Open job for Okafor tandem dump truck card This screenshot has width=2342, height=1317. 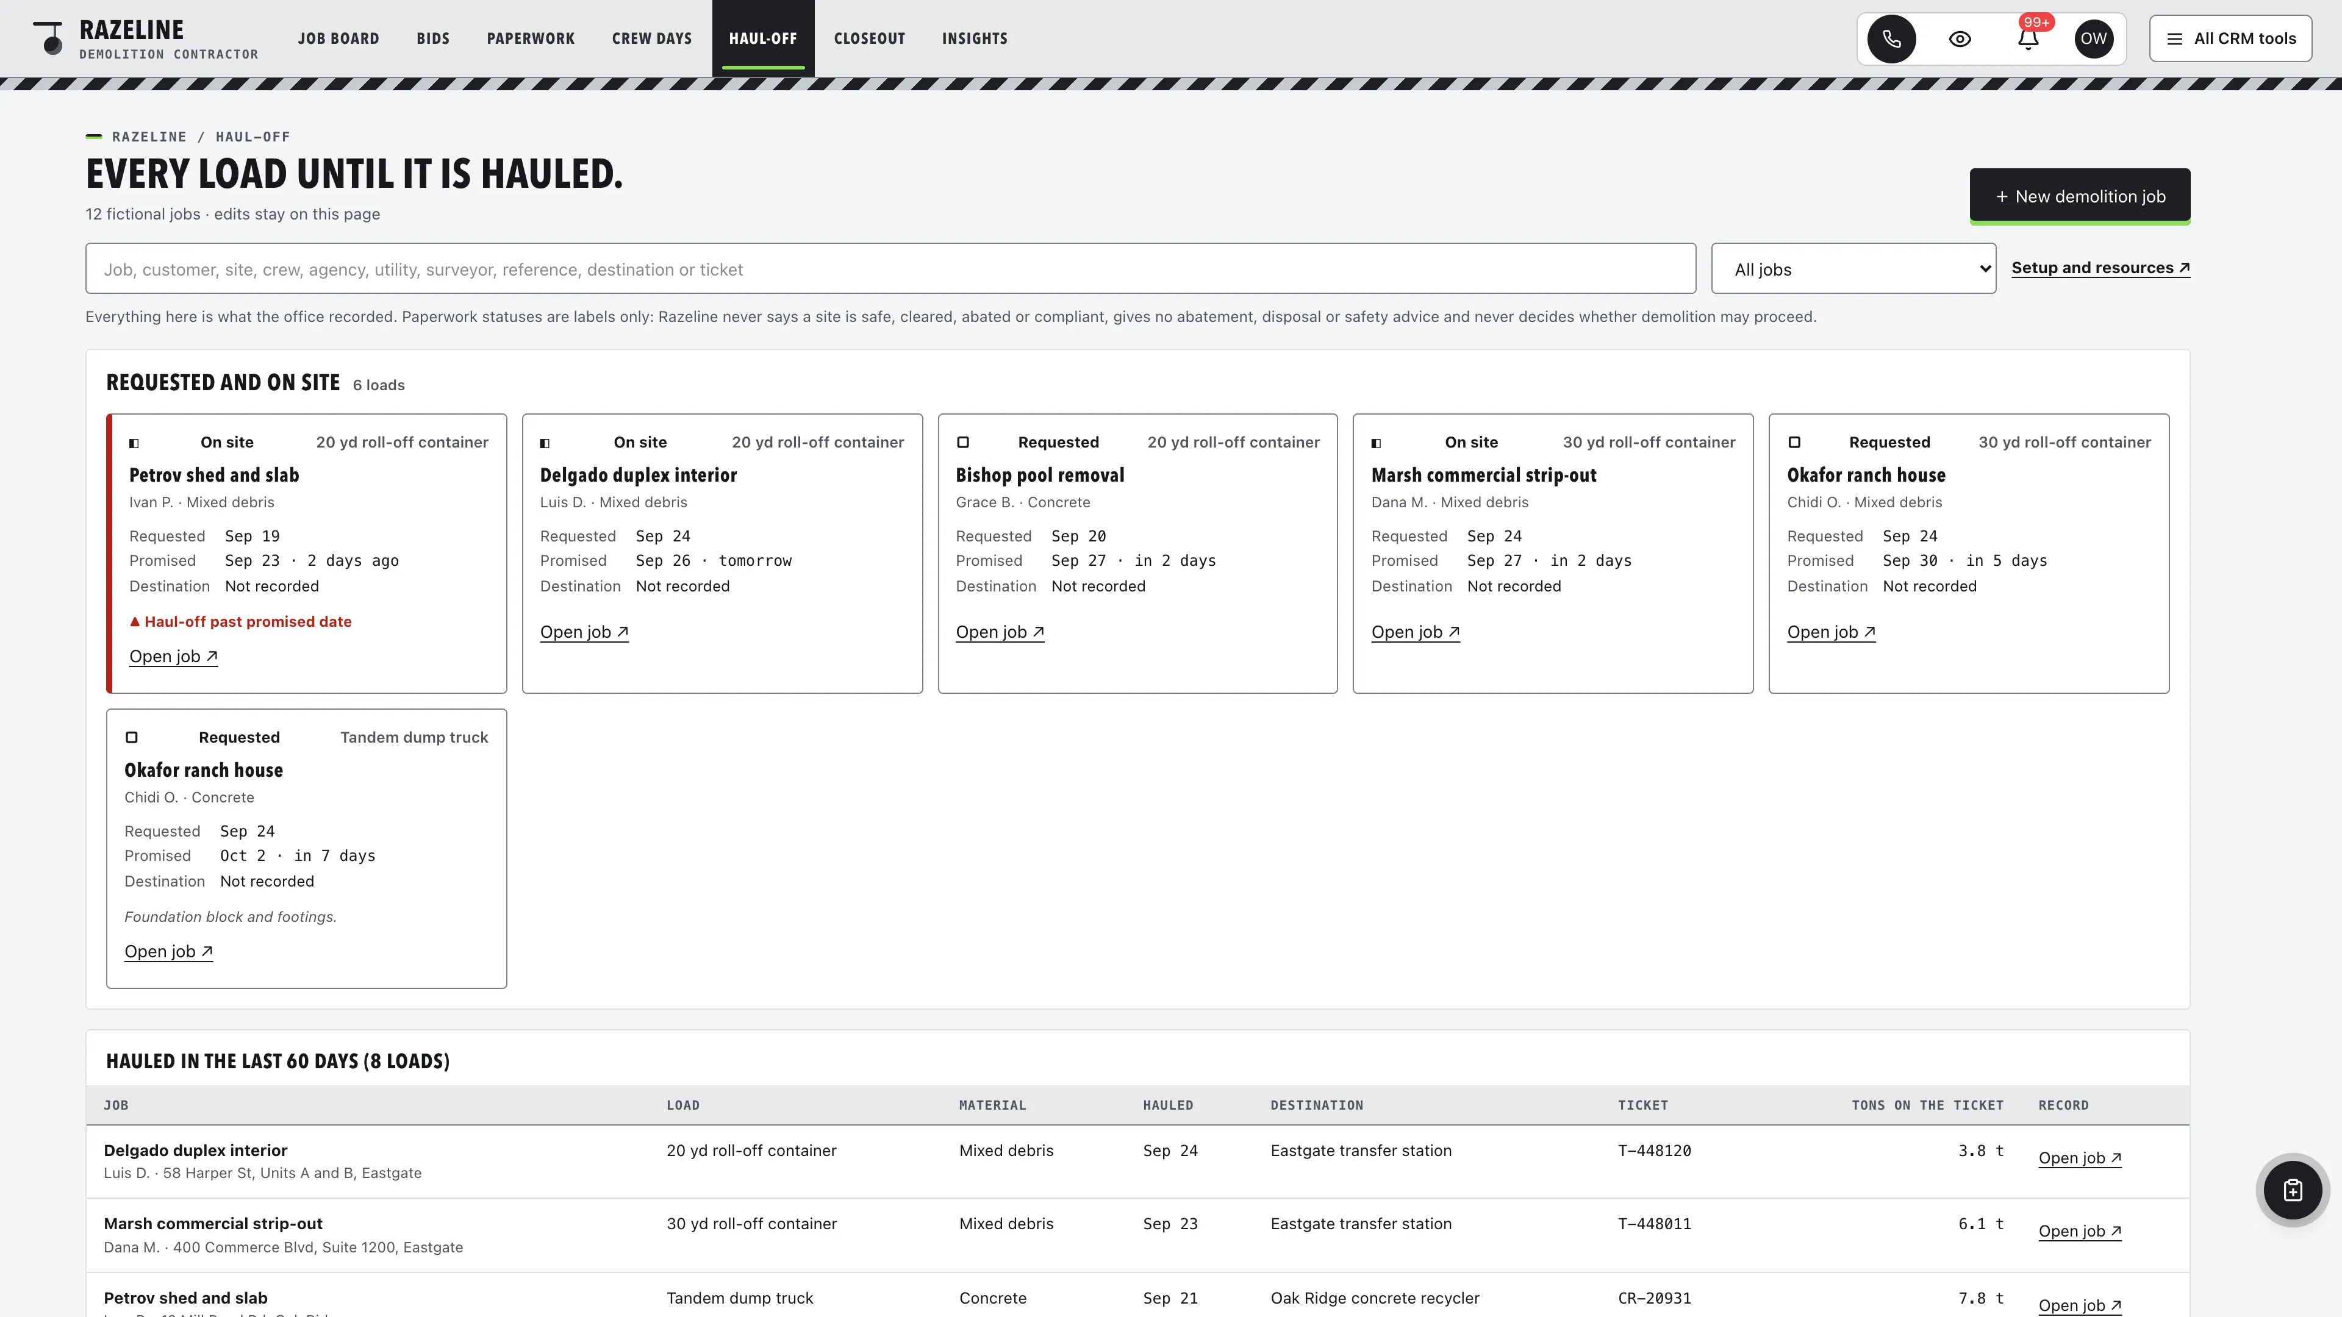pos(168,952)
